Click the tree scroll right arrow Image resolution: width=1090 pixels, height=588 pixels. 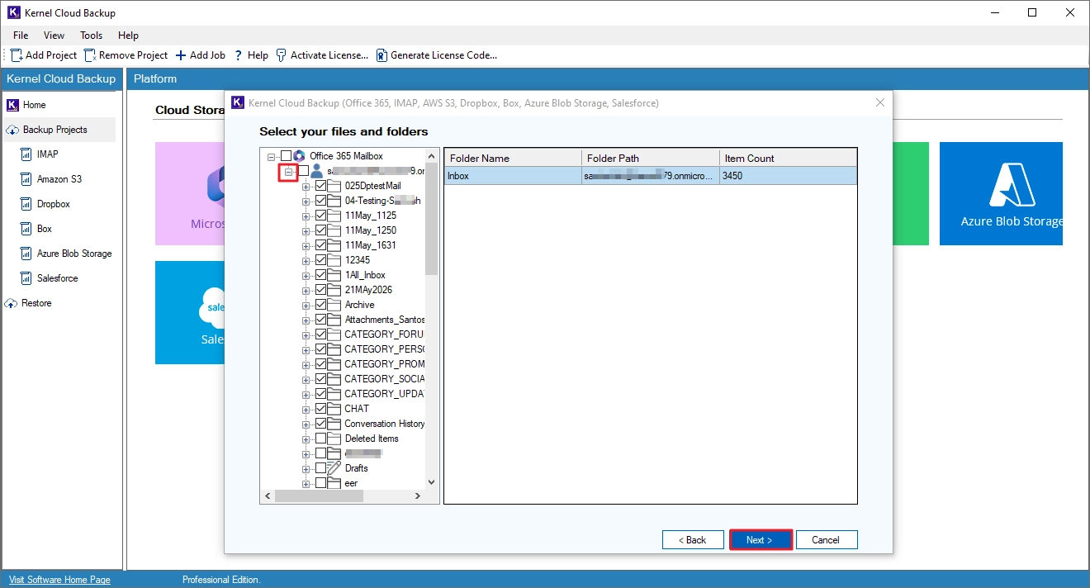coord(418,496)
